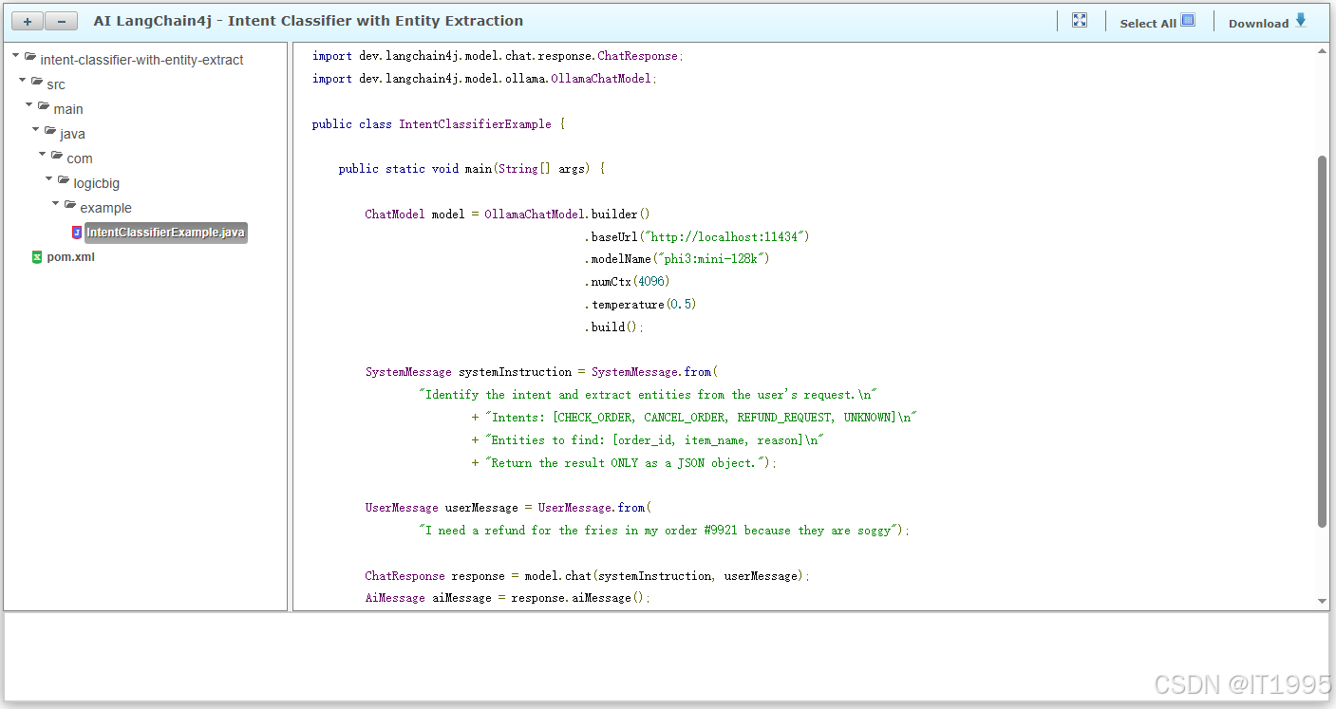Select the intent-classifier-with-entity-extract root folder

pos(141,60)
